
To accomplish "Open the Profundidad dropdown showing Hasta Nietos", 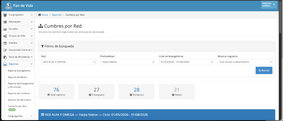I will pos(127,62).
